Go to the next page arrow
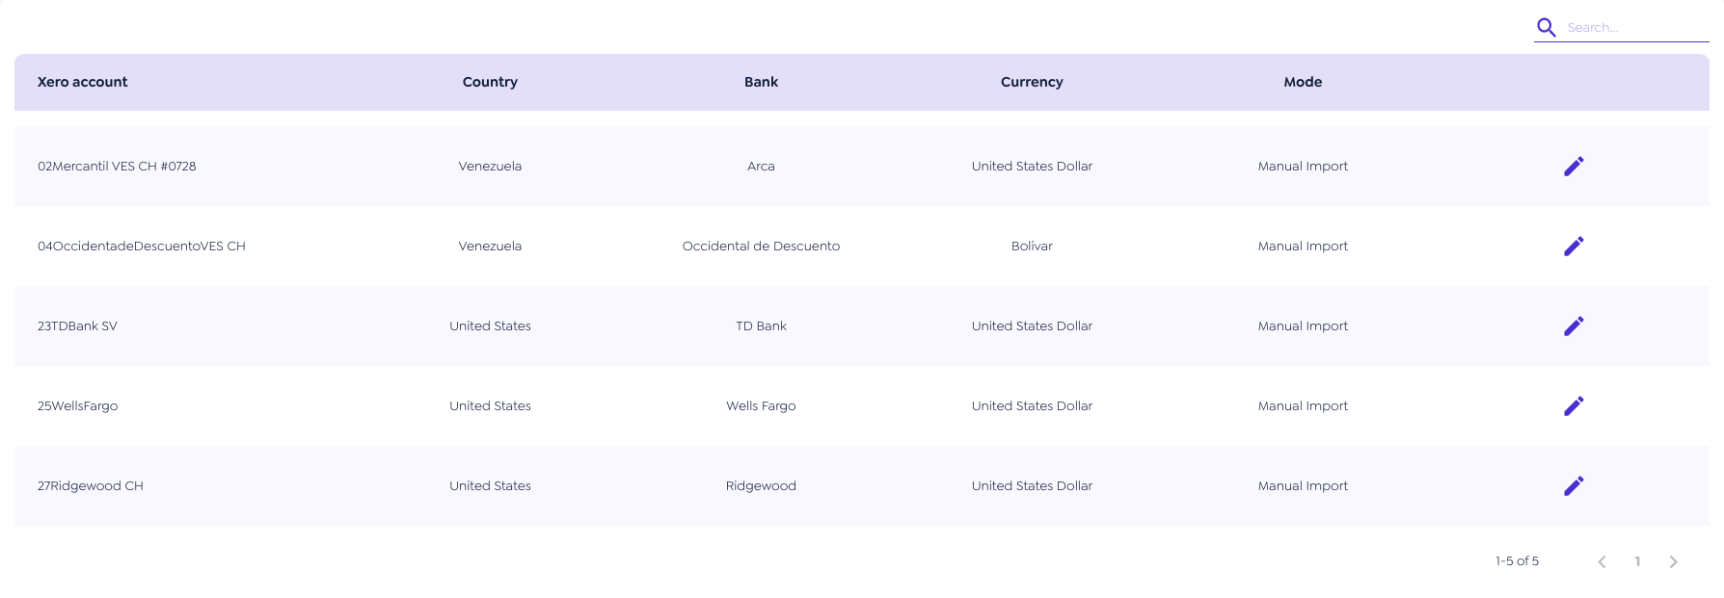Viewport: 1724px width, 598px height. click(x=1673, y=561)
